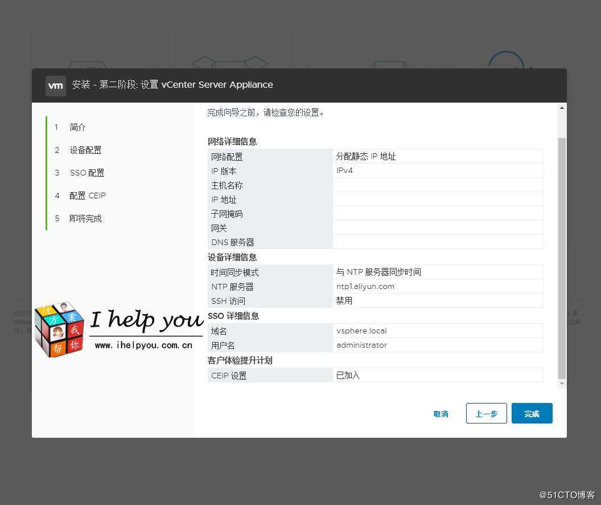Screen dimensions: 601x505
Task: Click the IP 地址 row label
Action: coord(224,199)
